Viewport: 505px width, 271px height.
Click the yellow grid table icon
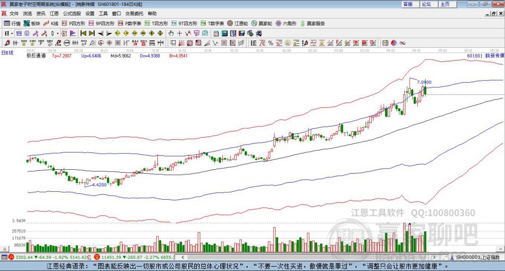[385, 43]
